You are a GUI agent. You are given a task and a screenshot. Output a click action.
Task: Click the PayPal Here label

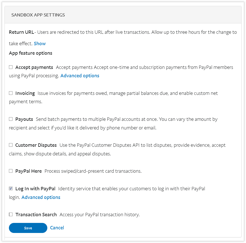(29, 171)
